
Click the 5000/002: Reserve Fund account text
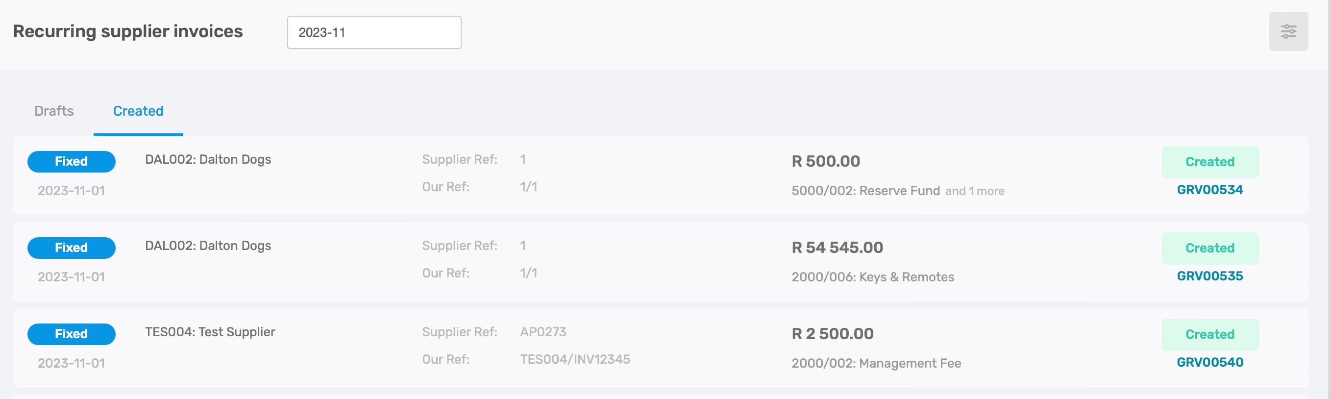(x=865, y=191)
